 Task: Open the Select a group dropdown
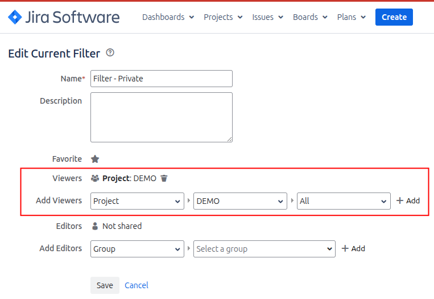[264, 249]
